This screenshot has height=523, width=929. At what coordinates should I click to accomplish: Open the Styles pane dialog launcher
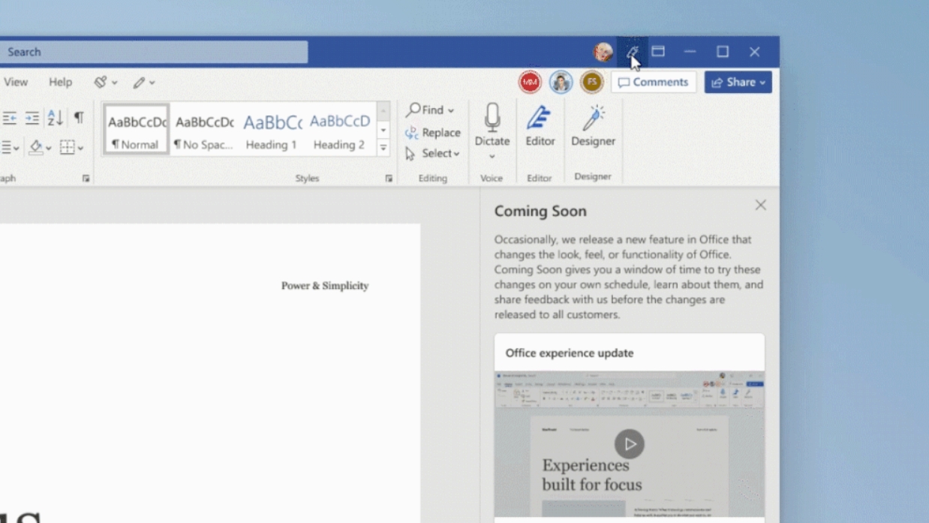tap(389, 179)
